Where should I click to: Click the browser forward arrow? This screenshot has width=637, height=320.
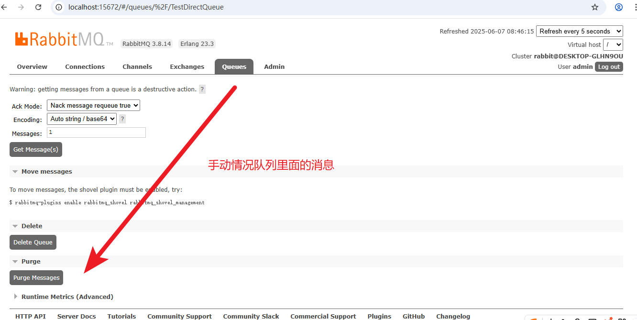(21, 7)
